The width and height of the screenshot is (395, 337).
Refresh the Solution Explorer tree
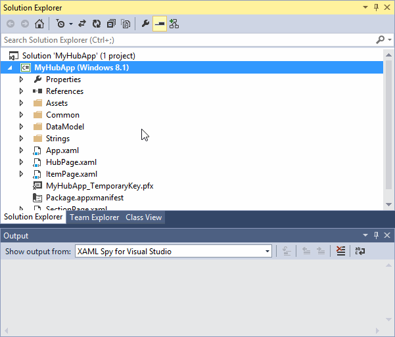pyautogui.click(x=97, y=24)
